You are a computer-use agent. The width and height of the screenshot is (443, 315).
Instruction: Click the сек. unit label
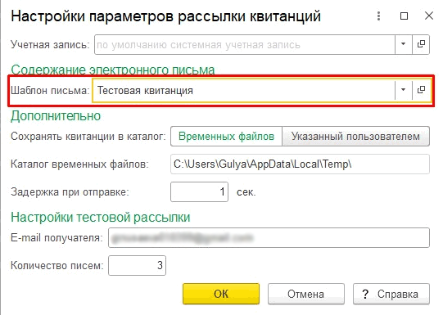click(x=246, y=192)
